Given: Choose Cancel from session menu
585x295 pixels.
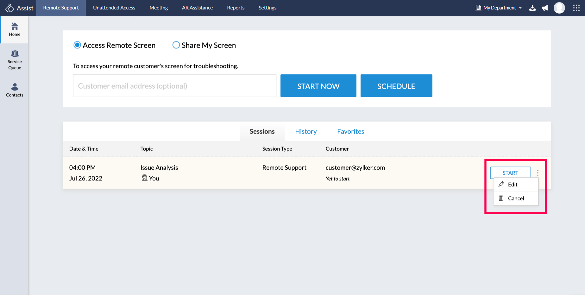Looking at the screenshot, I should pos(516,198).
